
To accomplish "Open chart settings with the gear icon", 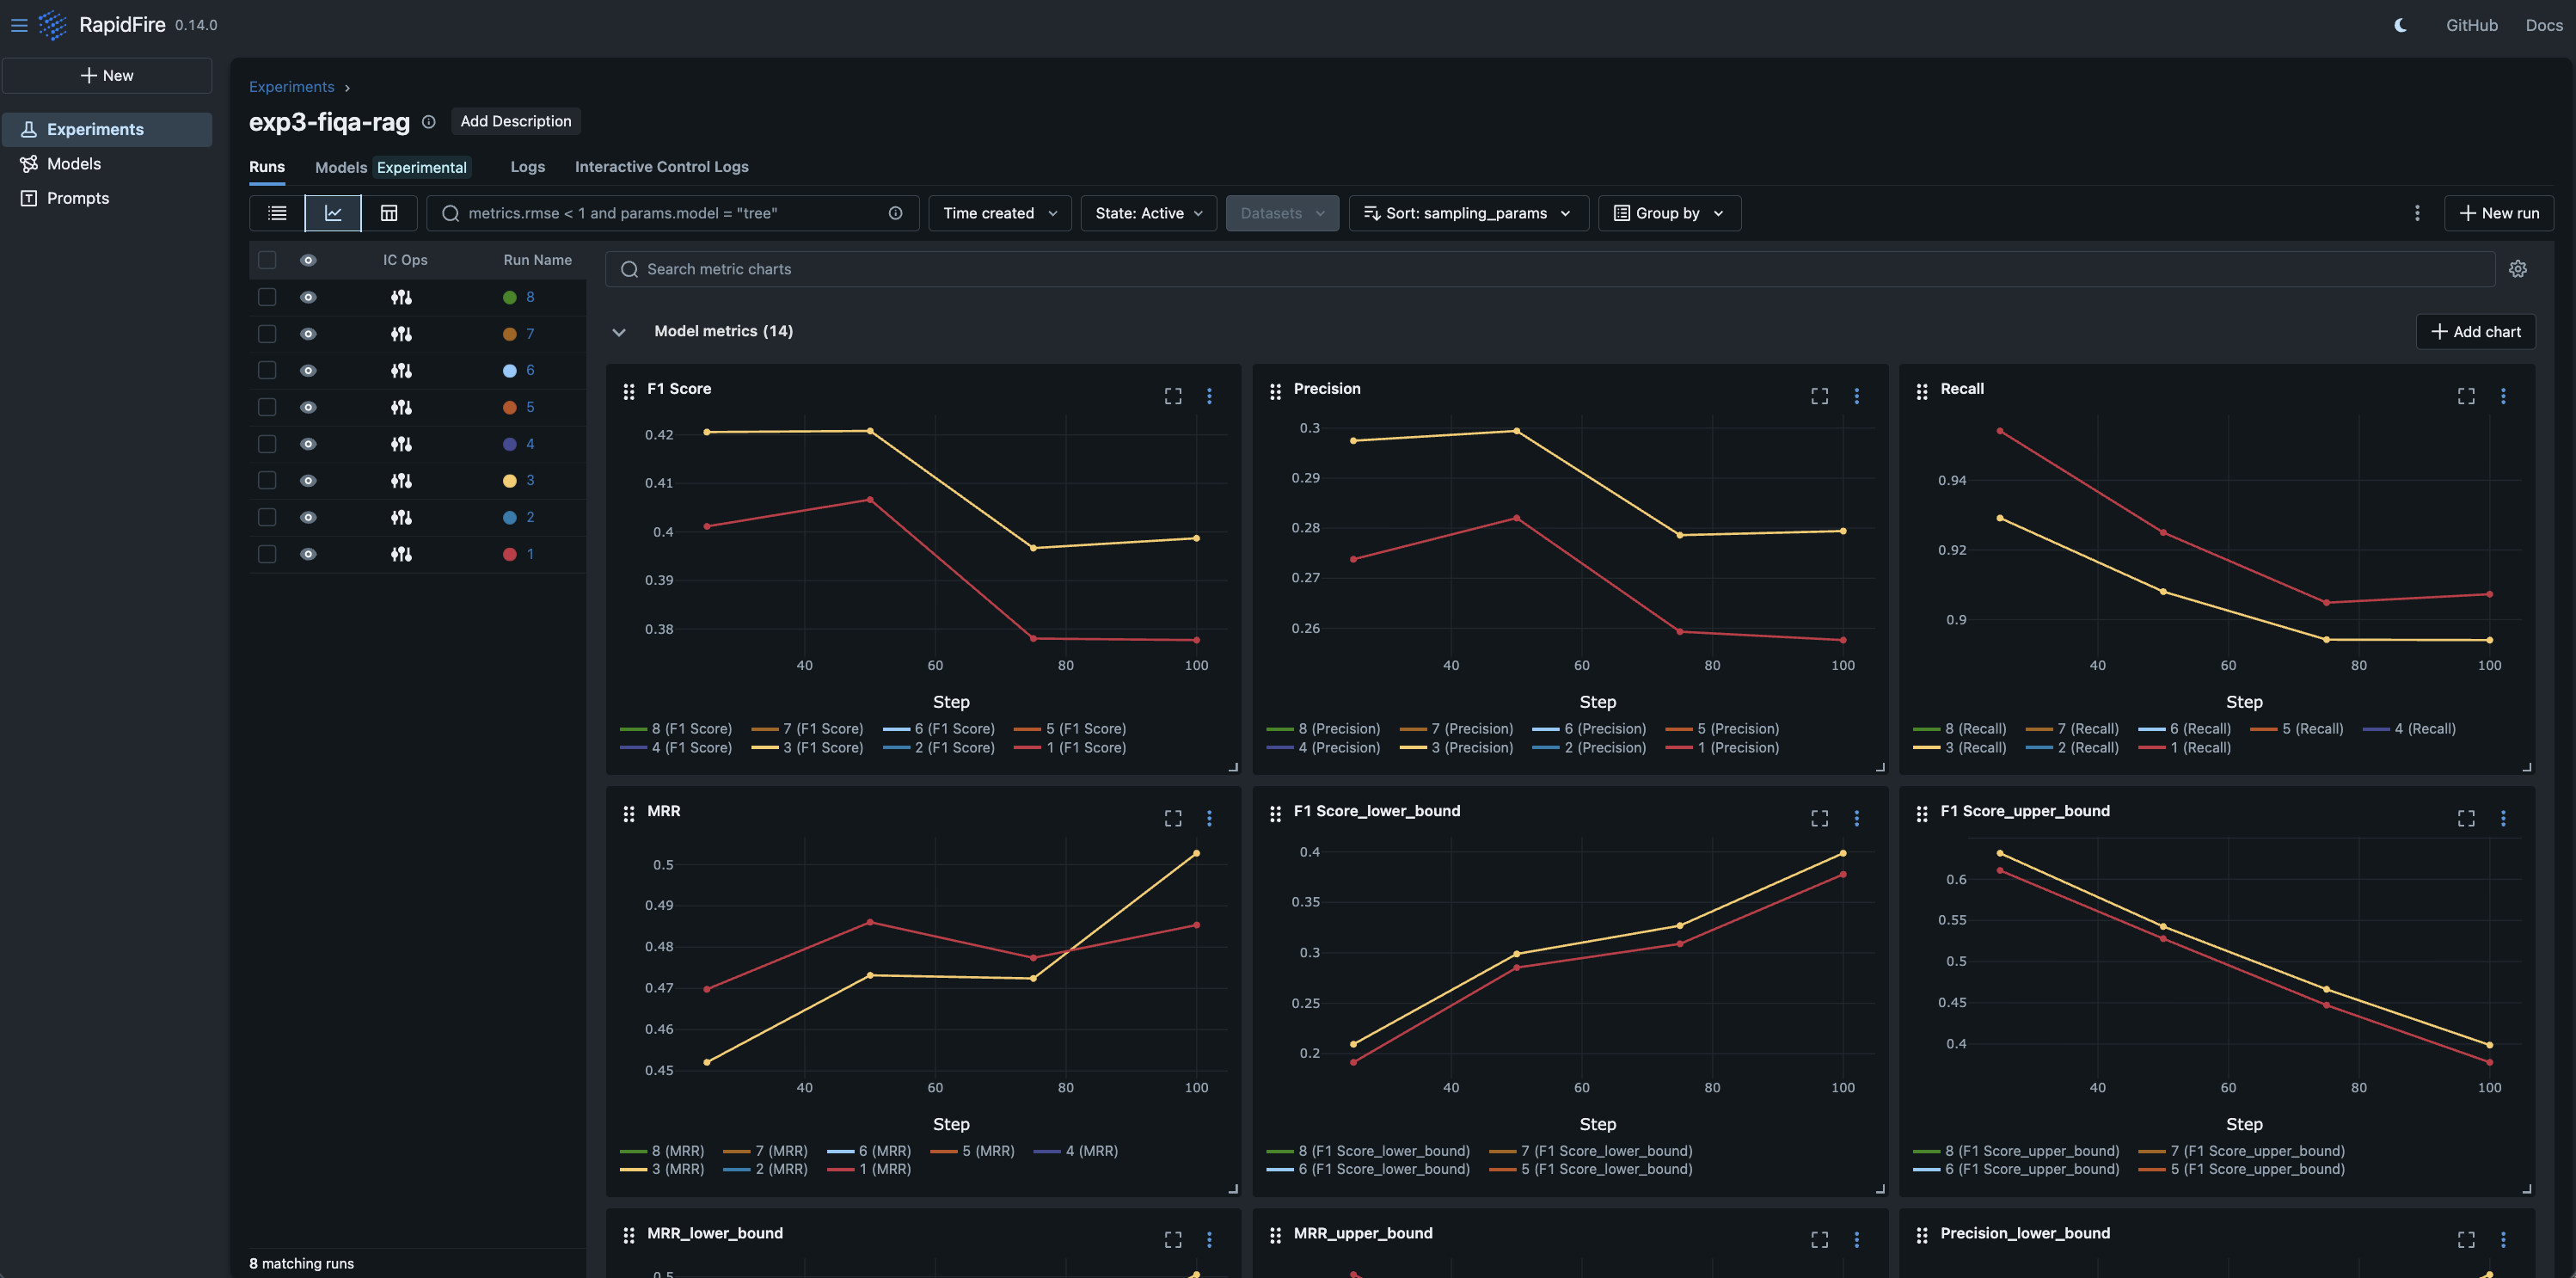I will [2518, 268].
